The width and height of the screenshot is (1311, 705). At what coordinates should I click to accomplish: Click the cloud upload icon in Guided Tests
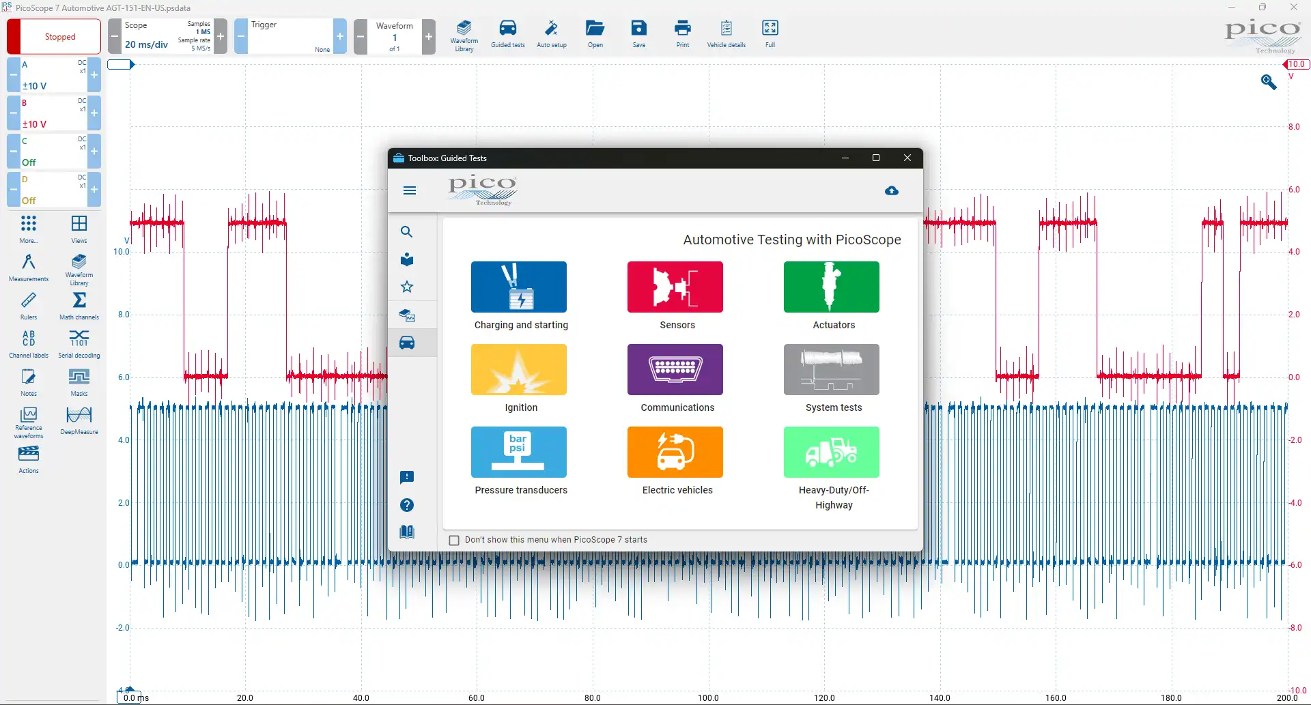892,190
